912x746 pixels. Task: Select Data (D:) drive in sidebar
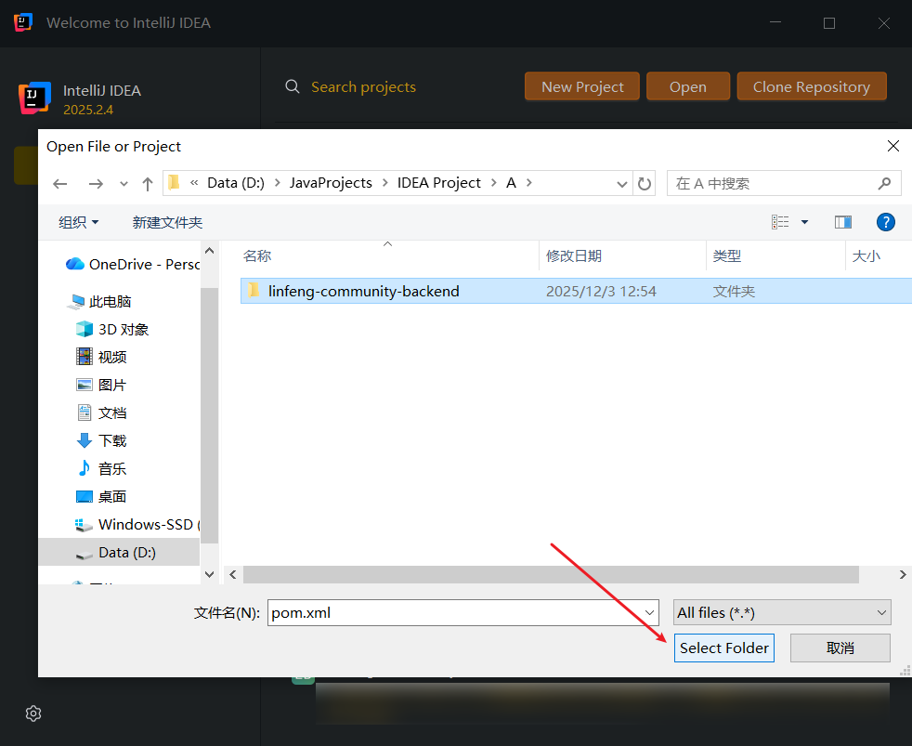pos(119,552)
